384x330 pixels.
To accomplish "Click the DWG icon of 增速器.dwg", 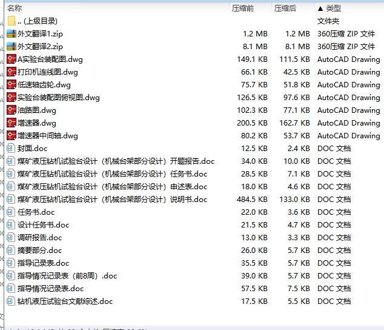I will 12,123.
